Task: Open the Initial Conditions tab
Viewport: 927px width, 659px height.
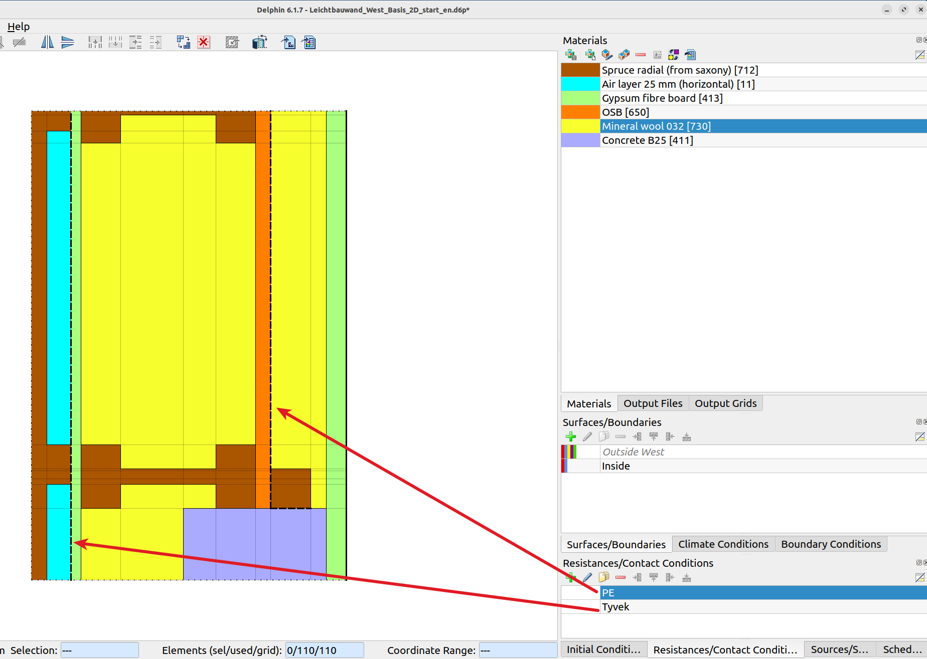Action: [x=603, y=649]
